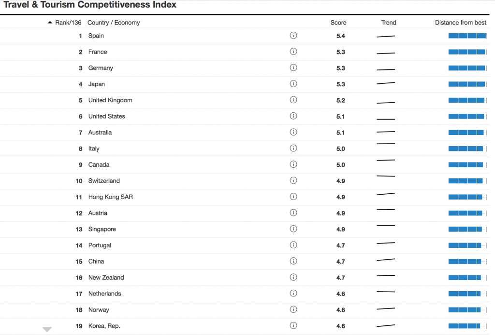
Task: Click the distance bar for Italy
Action: tap(467, 148)
